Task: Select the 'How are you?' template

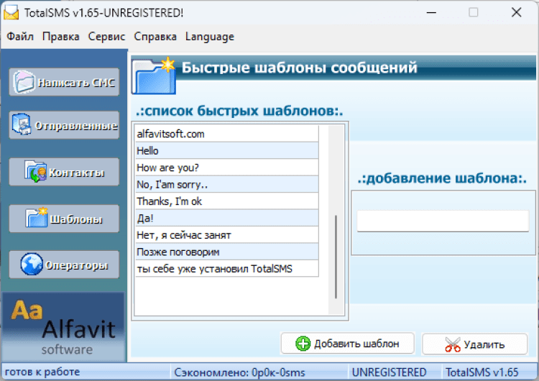Action: [x=227, y=167]
